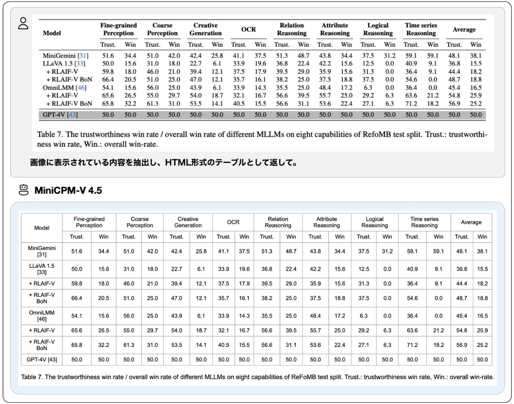Click GPT-4V [43] row label in response table

42,360
